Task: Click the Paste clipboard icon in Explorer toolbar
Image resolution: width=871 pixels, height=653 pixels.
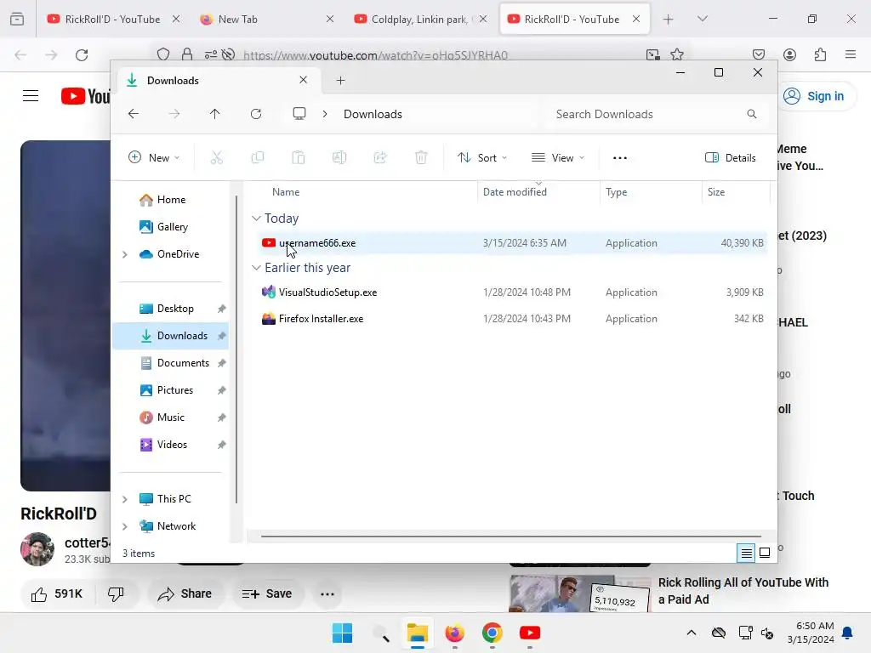Action: (x=299, y=157)
